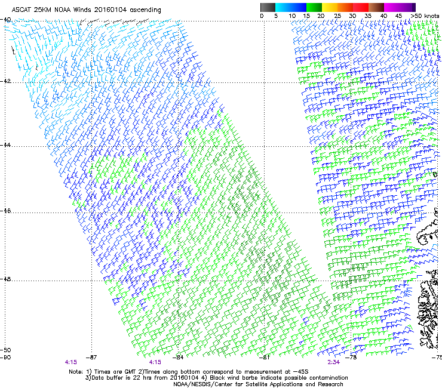Click the -84 longitude axis label
Image resolution: width=442 pixels, height=388 pixels.
[178, 358]
